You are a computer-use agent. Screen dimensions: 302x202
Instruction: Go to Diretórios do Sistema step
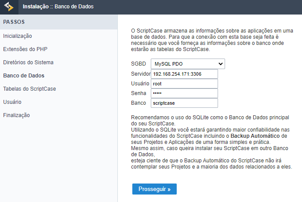tap(28, 62)
